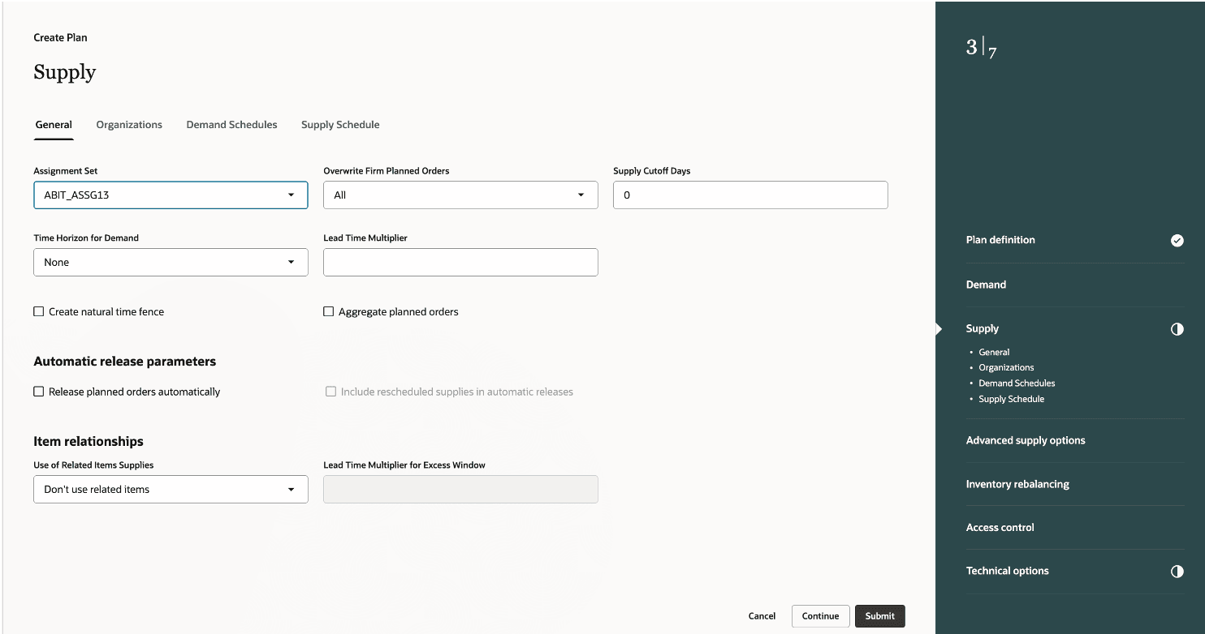Switch to the Organizations tab

pyautogui.click(x=129, y=125)
